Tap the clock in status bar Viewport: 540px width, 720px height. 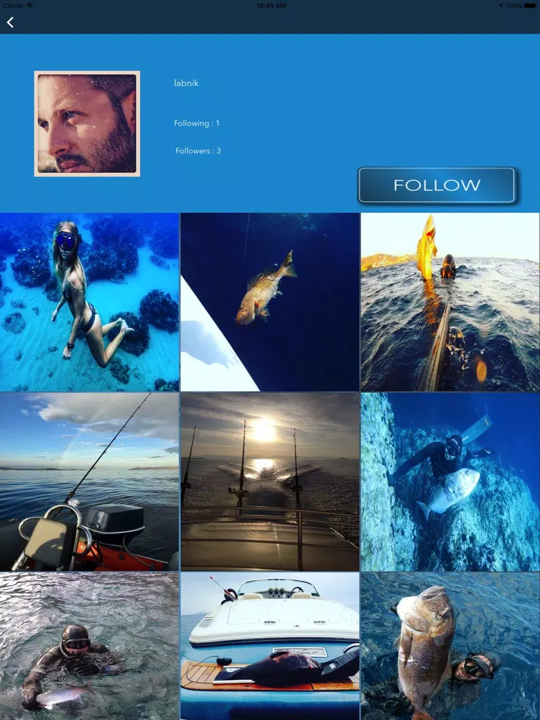(271, 6)
